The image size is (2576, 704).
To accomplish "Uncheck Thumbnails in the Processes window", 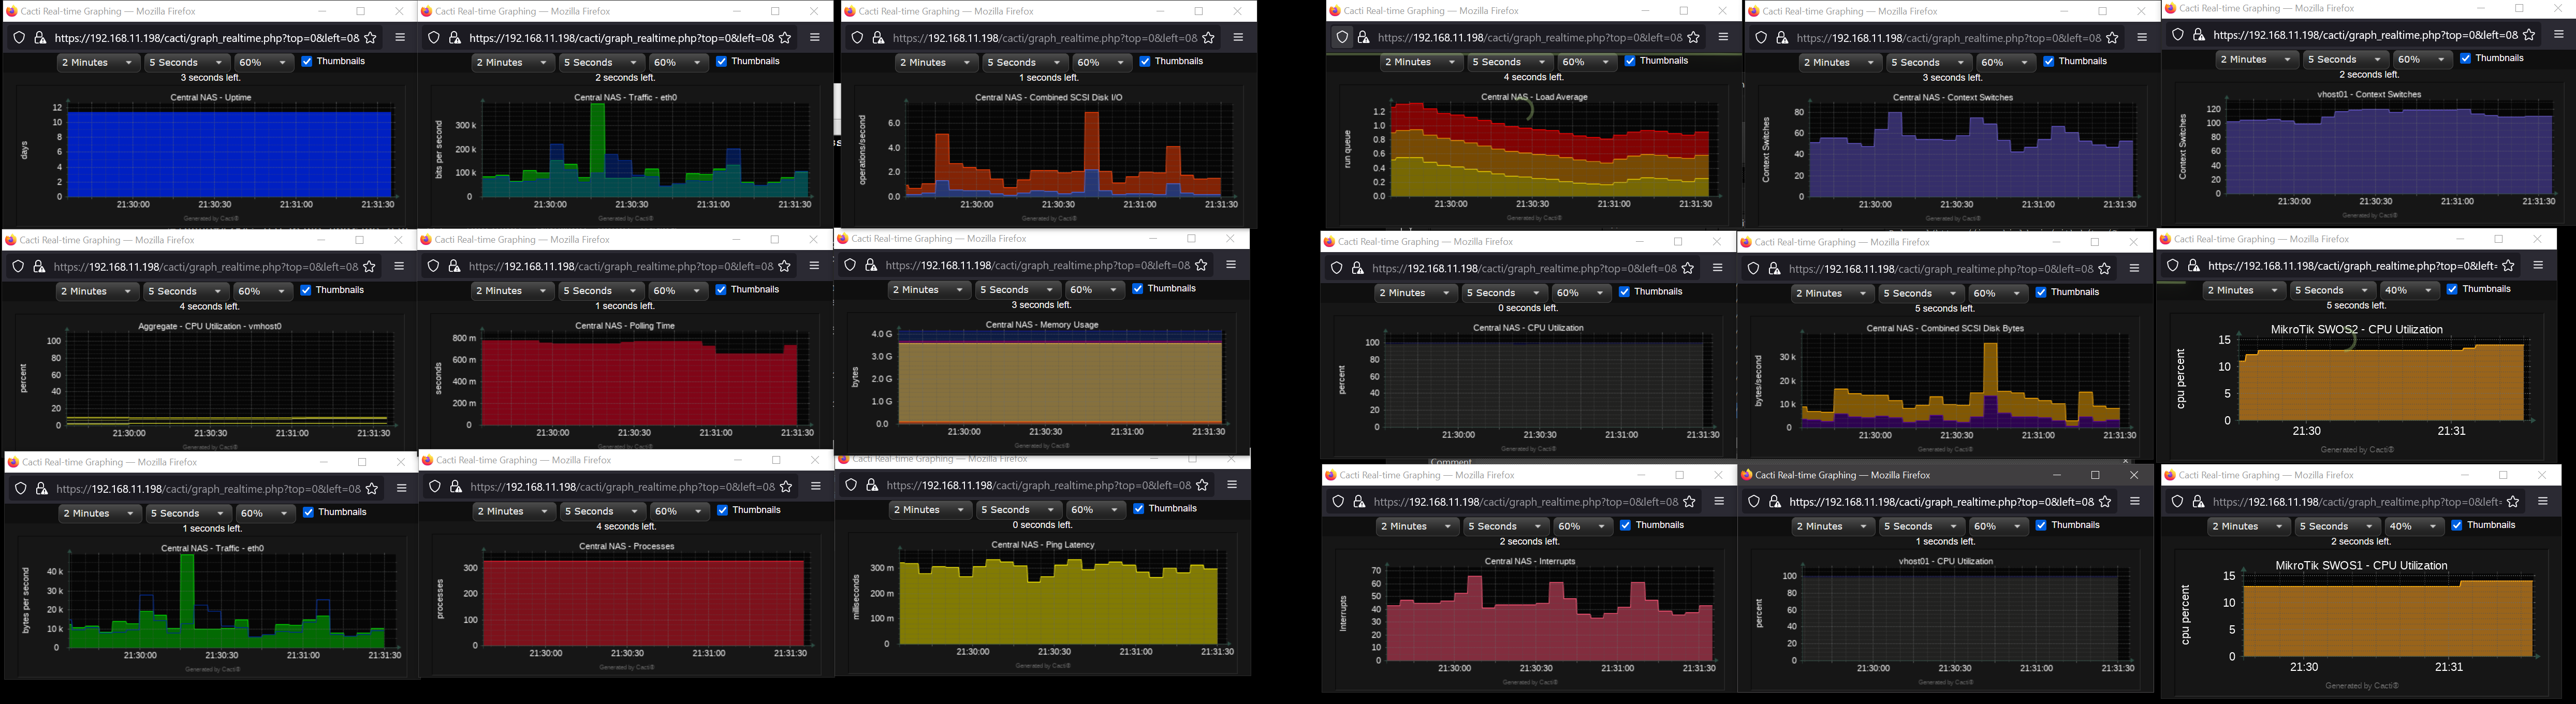I will (x=721, y=510).
